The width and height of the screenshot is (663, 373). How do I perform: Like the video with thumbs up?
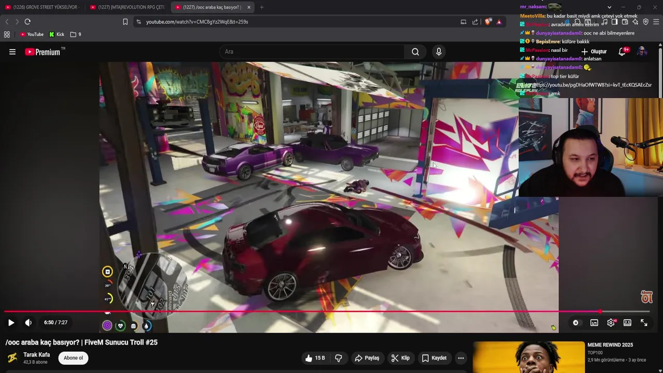(315, 358)
